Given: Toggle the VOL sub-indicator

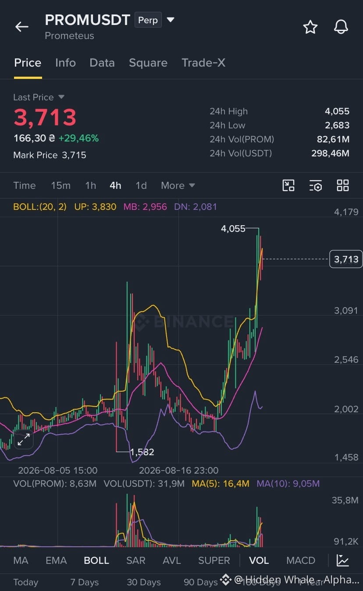Looking at the screenshot, I should (x=259, y=560).
